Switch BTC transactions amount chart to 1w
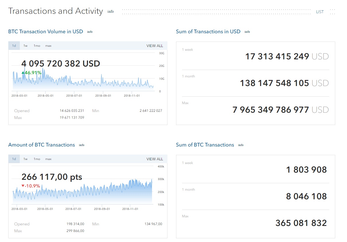Image resolution: width=347 pixels, height=242 pixels. pos(26,159)
